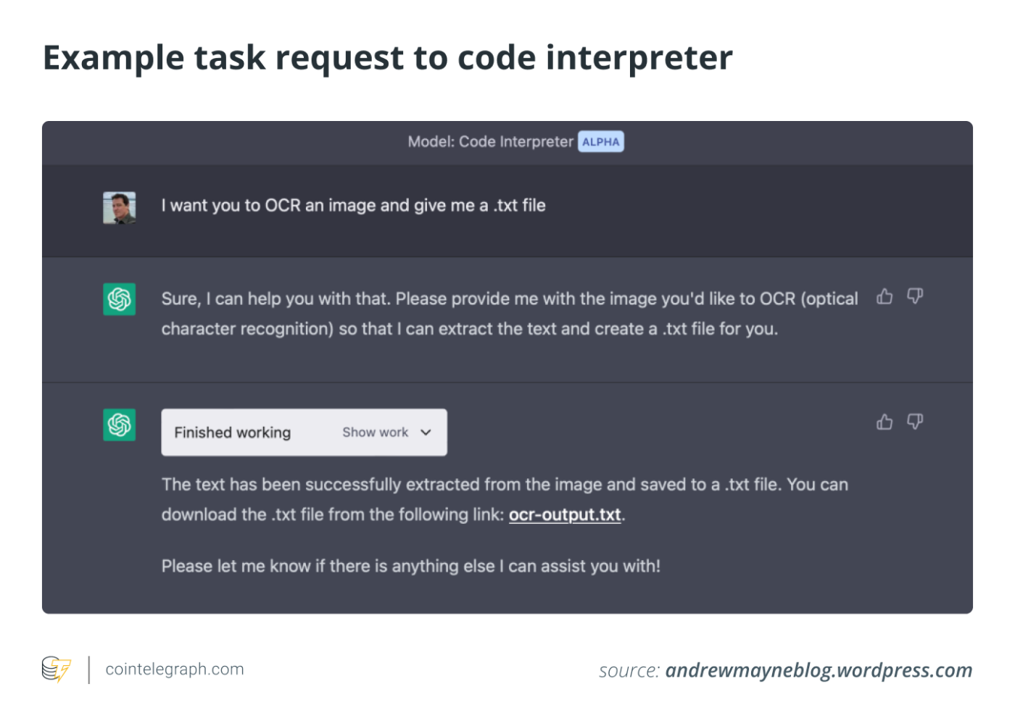Click the 'Example task request' heading
This screenshot has width=1015, height=726.
click(x=388, y=58)
